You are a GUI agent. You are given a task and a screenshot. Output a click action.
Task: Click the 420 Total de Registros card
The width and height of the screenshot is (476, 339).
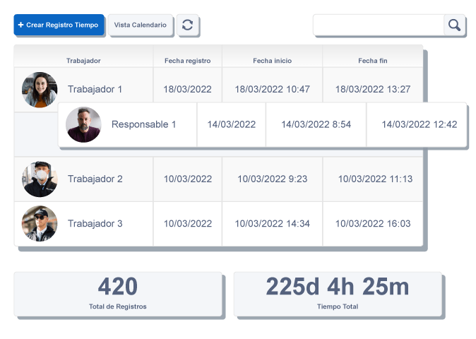coord(118,294)
